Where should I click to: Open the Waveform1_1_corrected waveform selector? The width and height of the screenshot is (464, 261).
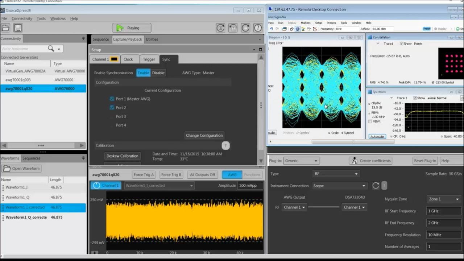pos(159,185)
